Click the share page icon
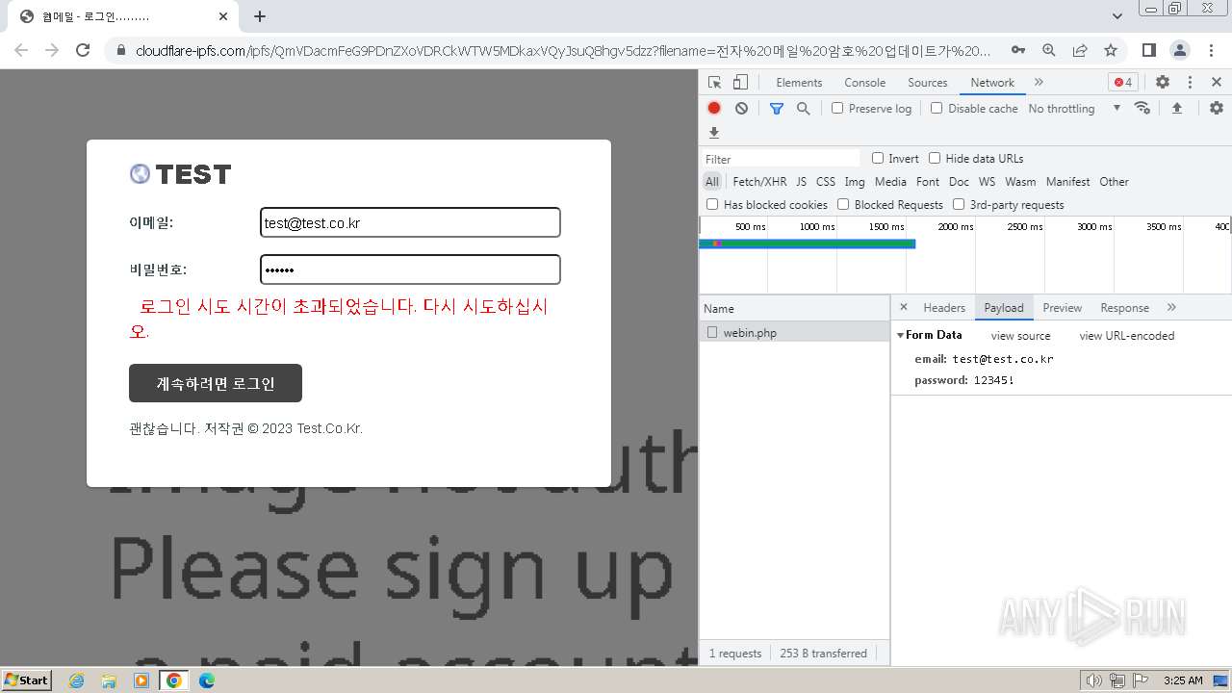 click(x=1080, y=50)
